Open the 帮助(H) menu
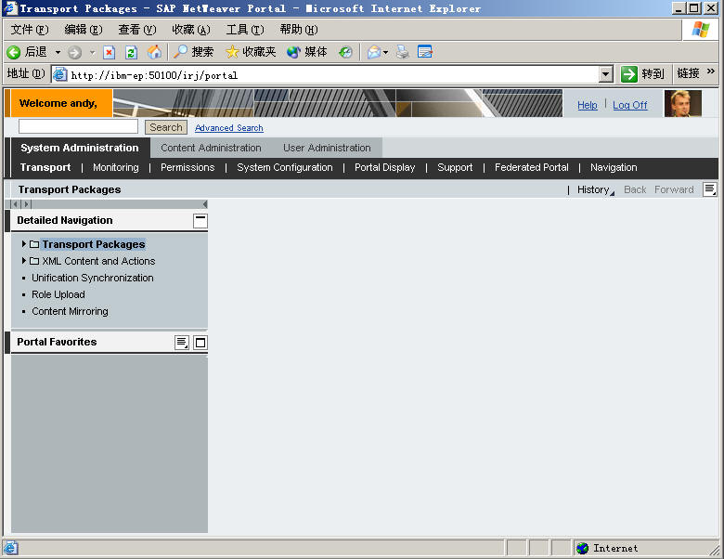The width and height of the screenshot is (724, 559). click(299, 30)
